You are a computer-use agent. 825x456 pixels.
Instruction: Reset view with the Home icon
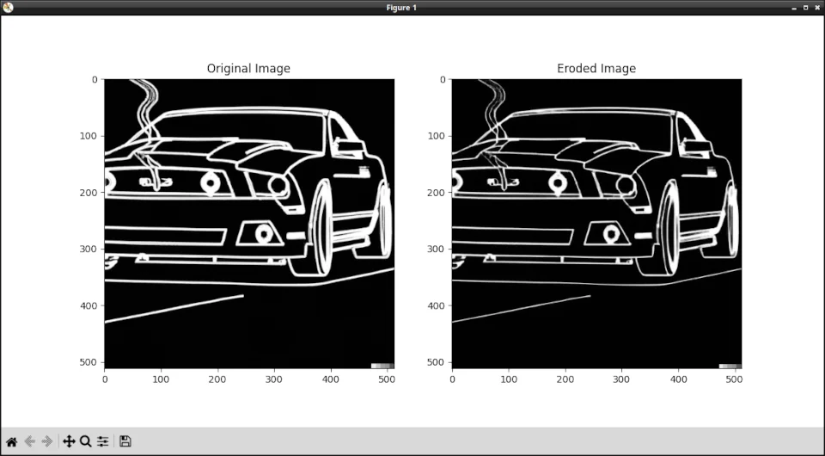(11, 441)
